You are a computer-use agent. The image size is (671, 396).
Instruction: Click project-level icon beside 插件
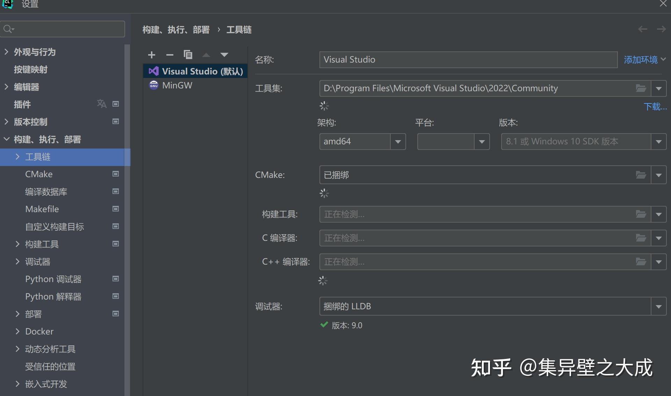[x=116, y=104]
